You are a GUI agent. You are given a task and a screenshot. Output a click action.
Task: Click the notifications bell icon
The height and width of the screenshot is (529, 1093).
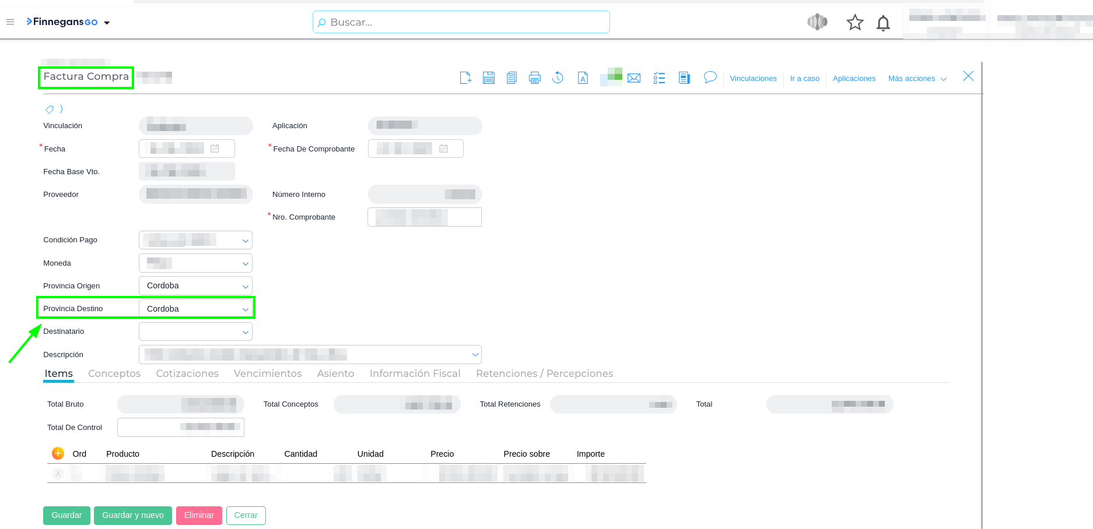tap(883, 23)
